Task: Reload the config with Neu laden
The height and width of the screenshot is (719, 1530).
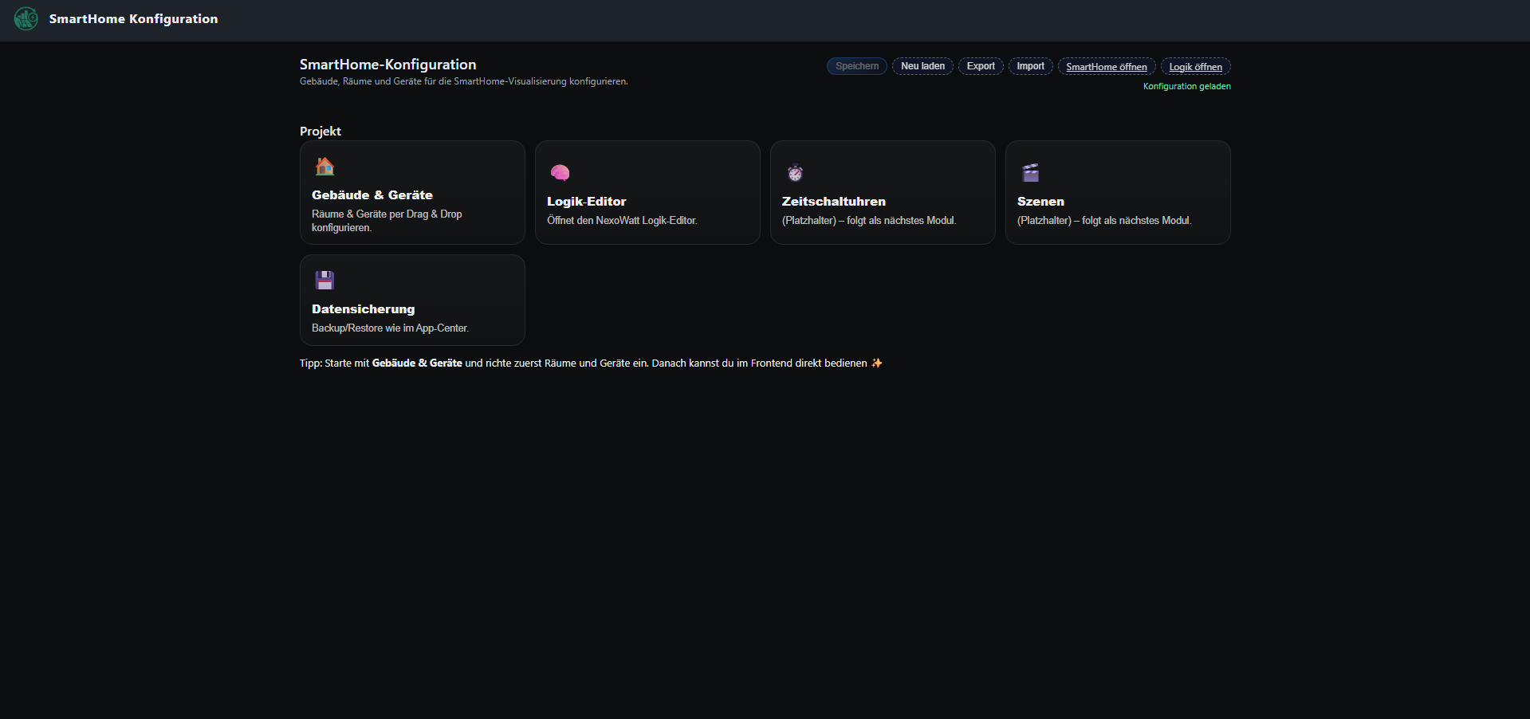Action: [x=922, y=66]
